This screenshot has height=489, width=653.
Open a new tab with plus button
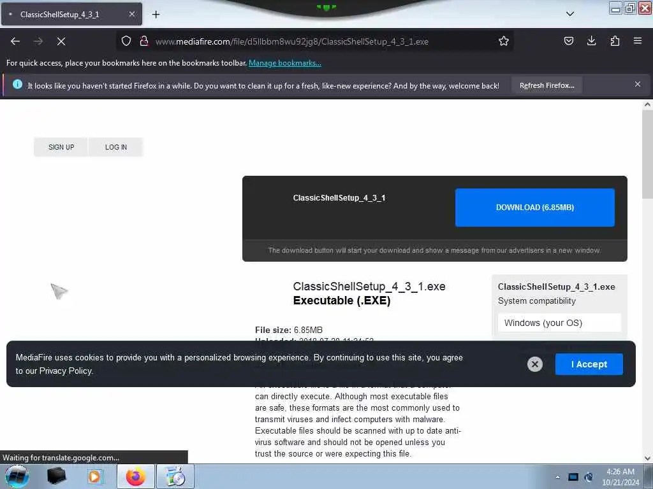(x=156, y=15)
